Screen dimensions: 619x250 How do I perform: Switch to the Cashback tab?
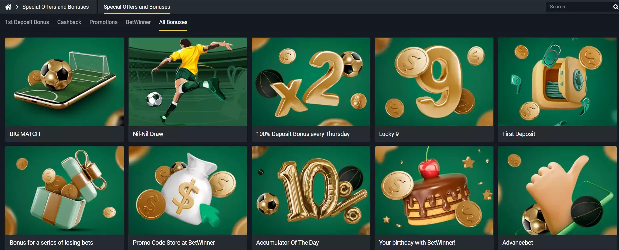pos(69,22)
